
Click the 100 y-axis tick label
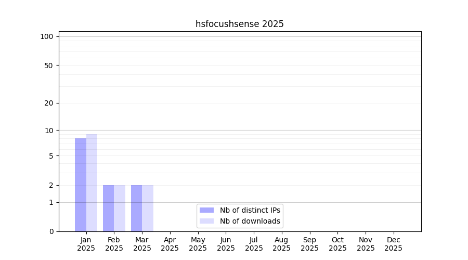[47, 36]
